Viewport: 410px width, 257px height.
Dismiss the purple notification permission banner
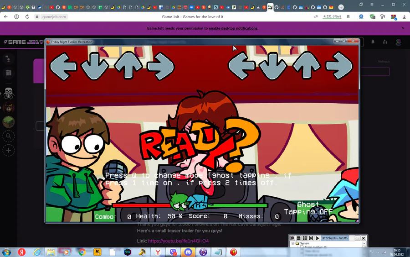click(x=403, y=28)
